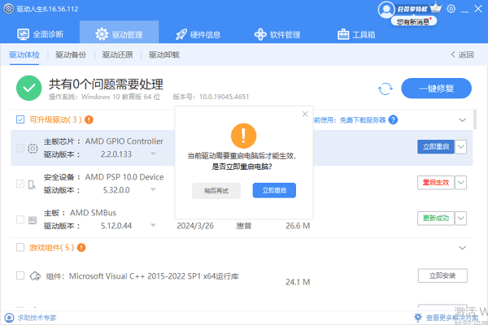Open settings gear in title bar
The height and width of the screenshot is (325, 488).
pos(451,9)
